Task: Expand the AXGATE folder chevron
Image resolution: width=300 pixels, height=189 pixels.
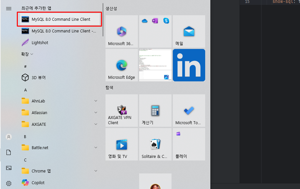Action: (x=96, y=124)
